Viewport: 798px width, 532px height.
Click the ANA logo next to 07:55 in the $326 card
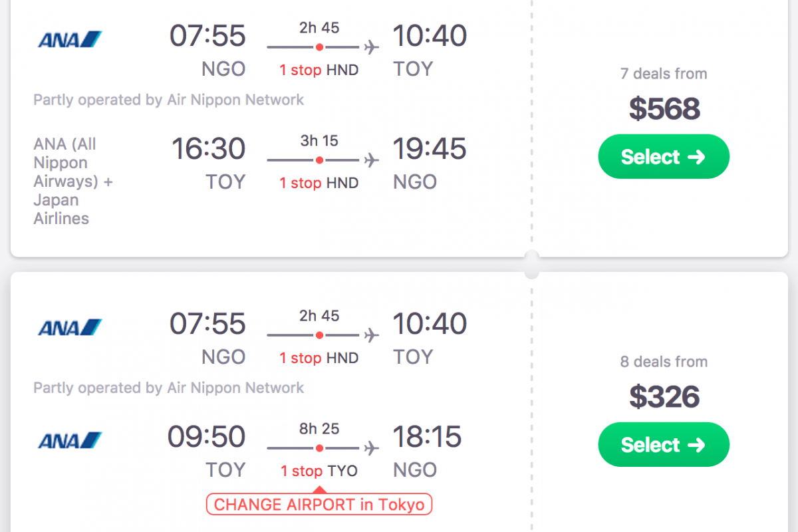tap(70, 328)
